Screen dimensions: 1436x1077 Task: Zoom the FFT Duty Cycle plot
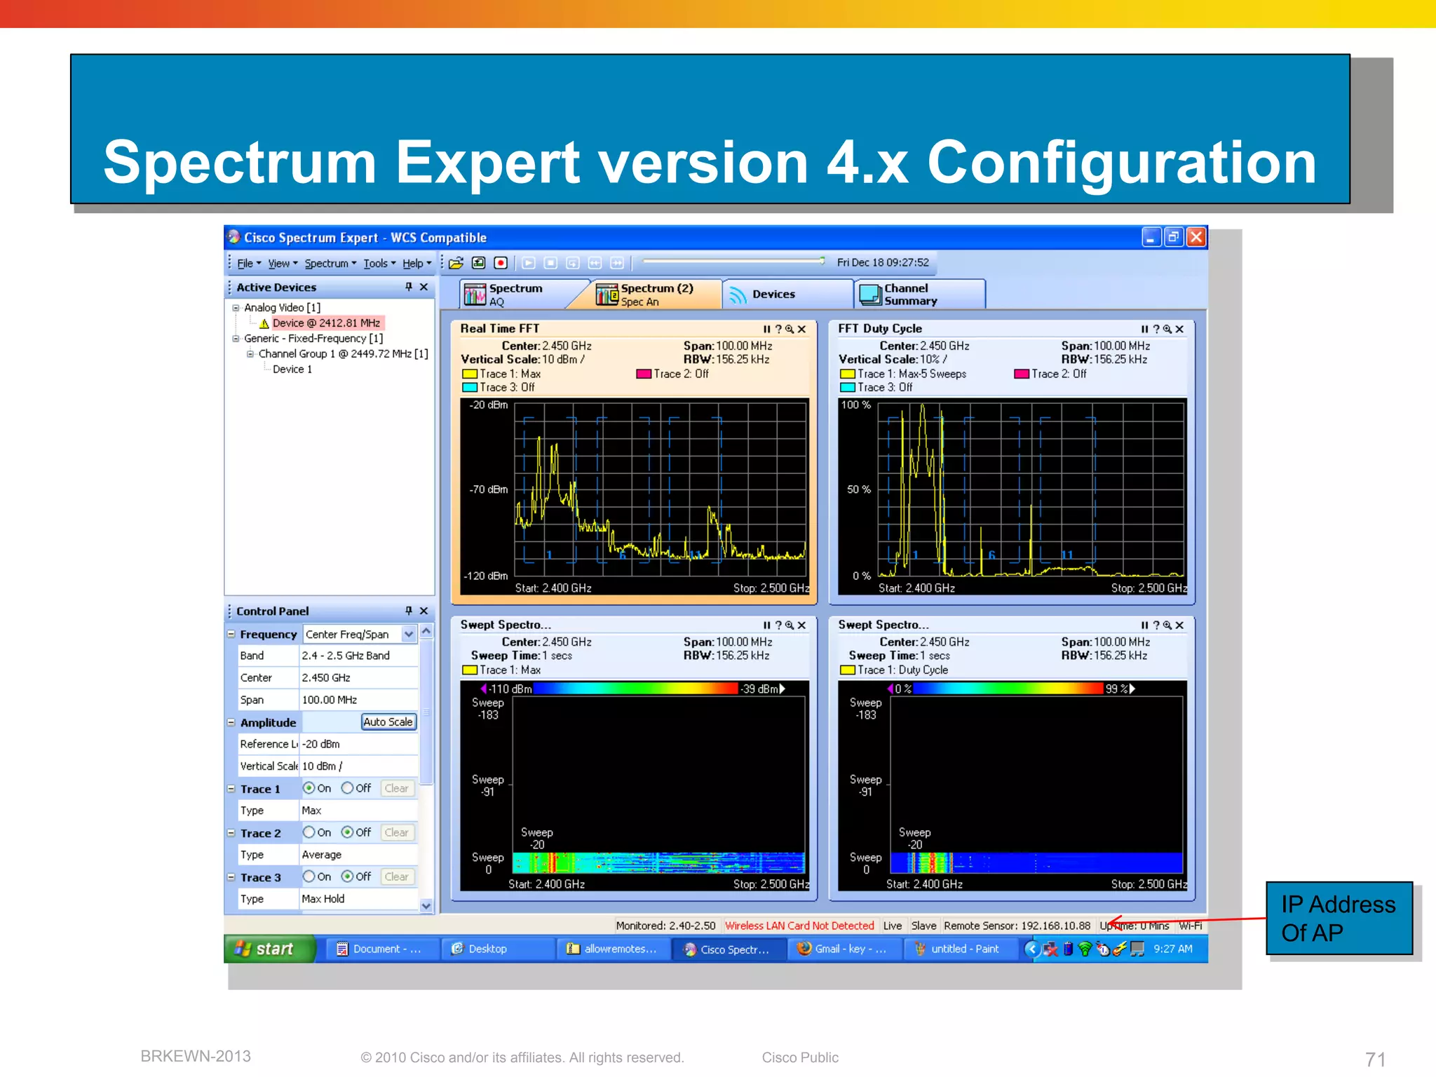tap(1167, 329)
